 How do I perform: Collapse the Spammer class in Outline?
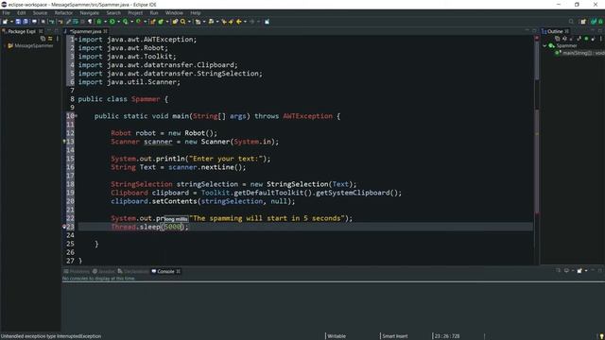[x=544, y=45]
